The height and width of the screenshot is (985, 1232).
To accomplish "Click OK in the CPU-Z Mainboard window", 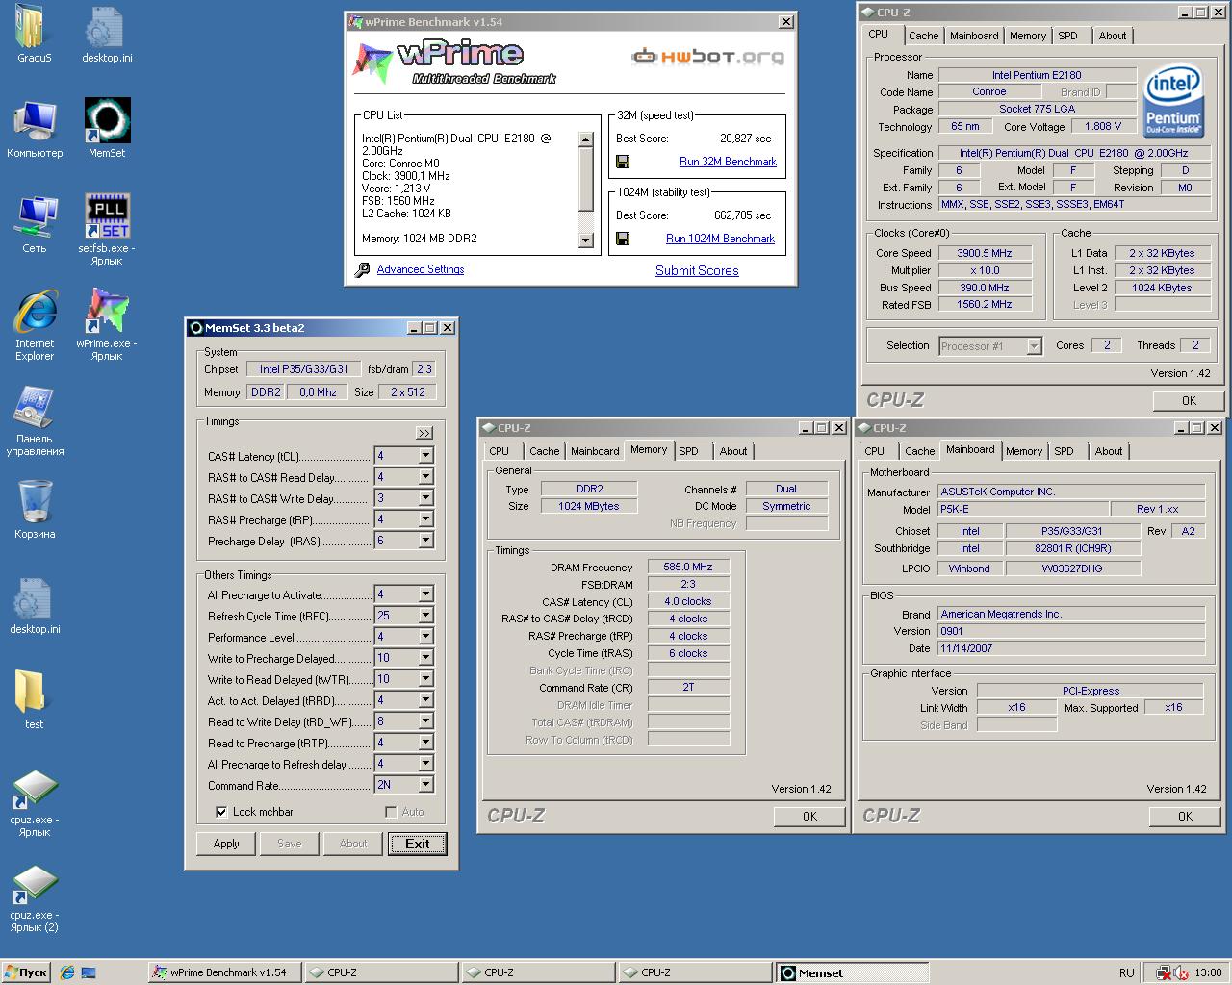I will (x=1185, y=816).
